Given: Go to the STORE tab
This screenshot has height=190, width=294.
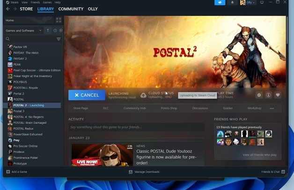Looking at the screenshot, I should [26, 9].
